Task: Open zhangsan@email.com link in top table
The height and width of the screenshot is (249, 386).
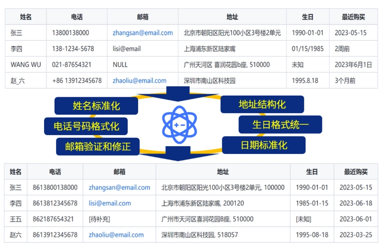Action: [143, 33]
